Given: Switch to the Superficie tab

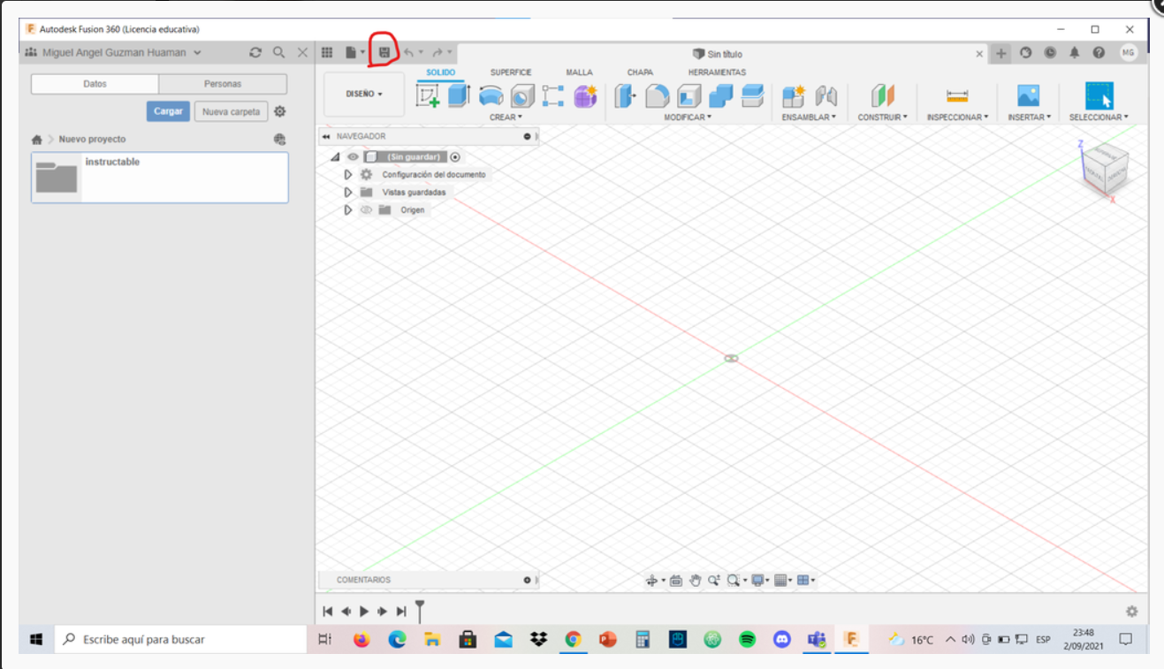Looking at the screenshot, I should [x=511, y=72].
